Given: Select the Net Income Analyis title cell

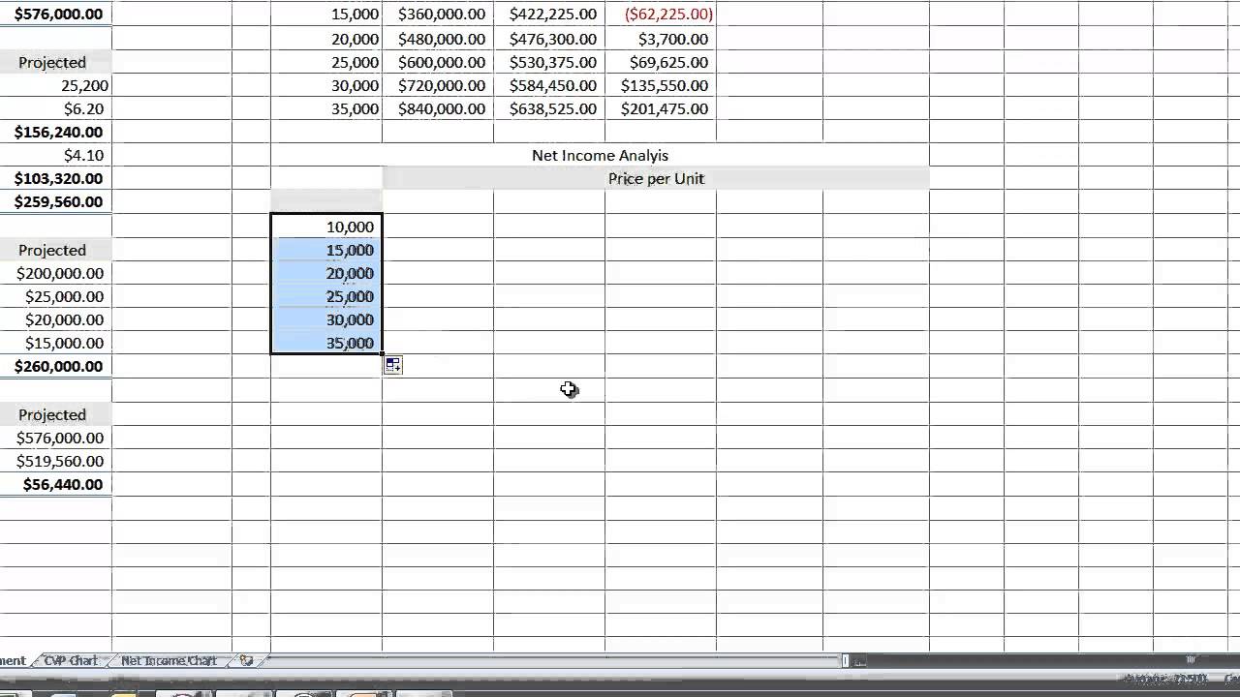Looking at the screenshot, I should [x=601, y=155].
